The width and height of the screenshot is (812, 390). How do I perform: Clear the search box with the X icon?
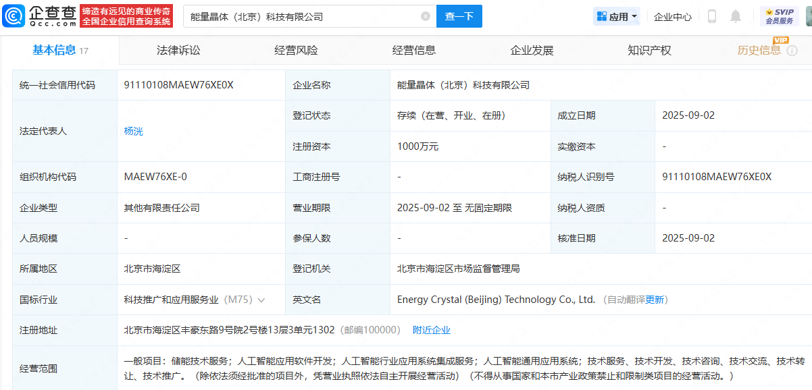click(x=426, y=16)
